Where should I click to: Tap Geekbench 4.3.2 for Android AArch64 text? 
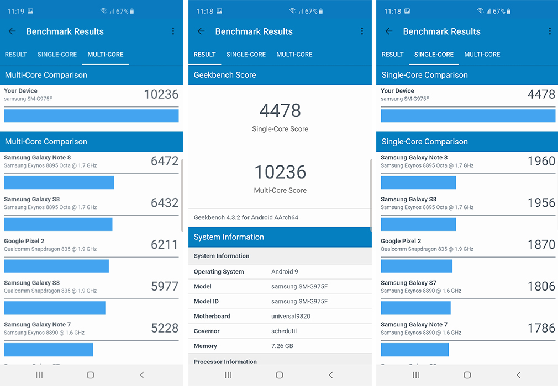(x=246, y=217)
